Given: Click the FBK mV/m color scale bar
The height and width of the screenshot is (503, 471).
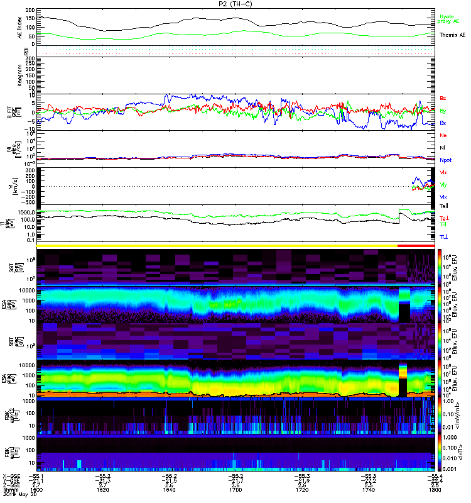Looking at the screenshot, I should pyautogui.click(x=440, y=416).
